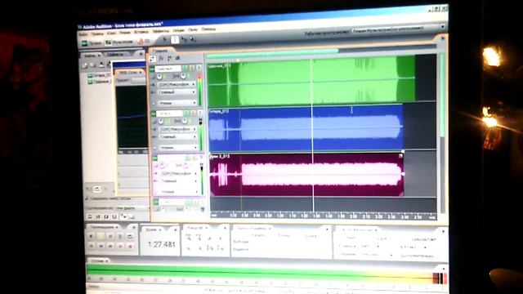Image resolution: width=523 pixels, height=294 pixels.
Task: Click the timeline ruler below the tracks
Action: point(324,216)
